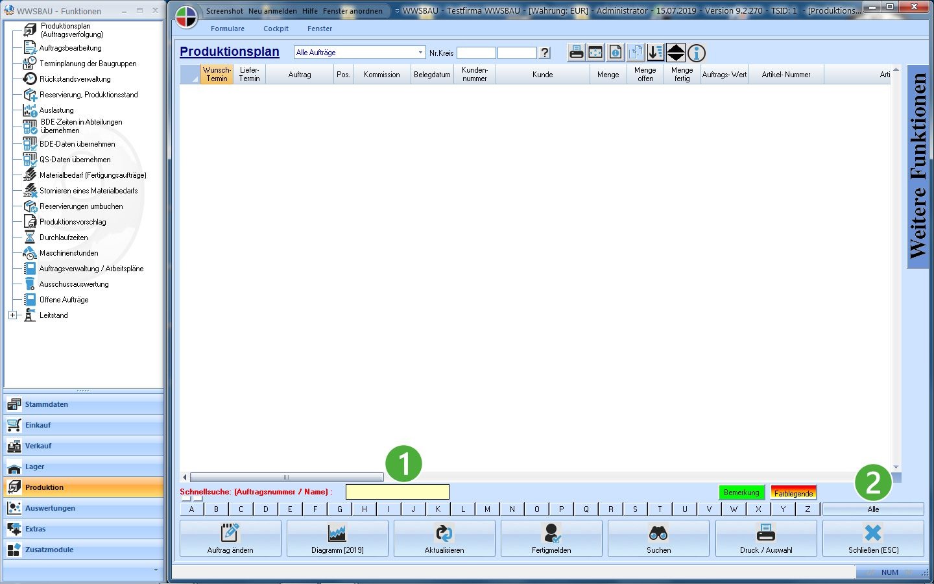Click the Auslastung chart icon
The image size is (934, 584).
pyautogui.click(x=30, y=110)
